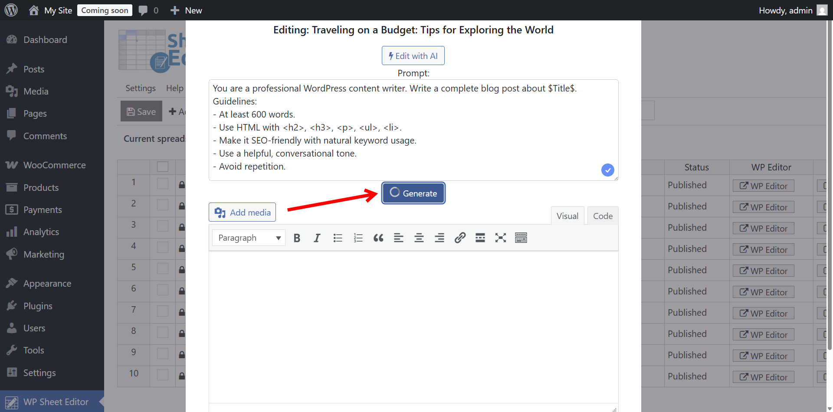
Task: Toggle the editor toolbar kitchen sink
Action: tap(521, 238)
